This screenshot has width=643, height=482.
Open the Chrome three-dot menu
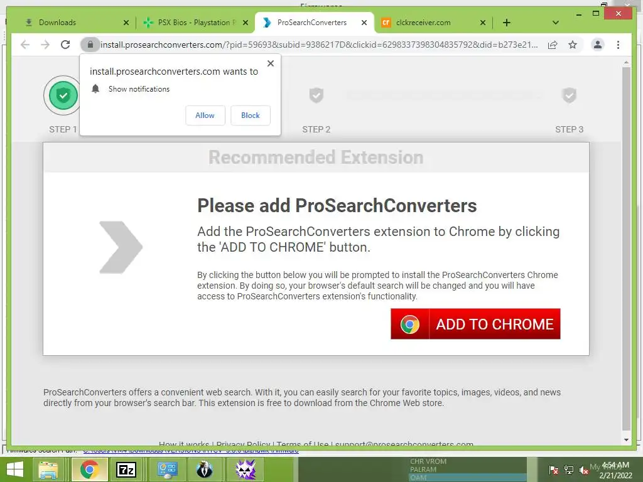click(x=618, y=45)
